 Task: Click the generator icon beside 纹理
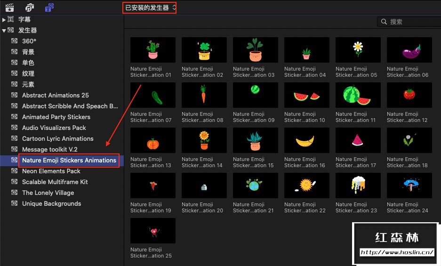click(x=14, y=73)
